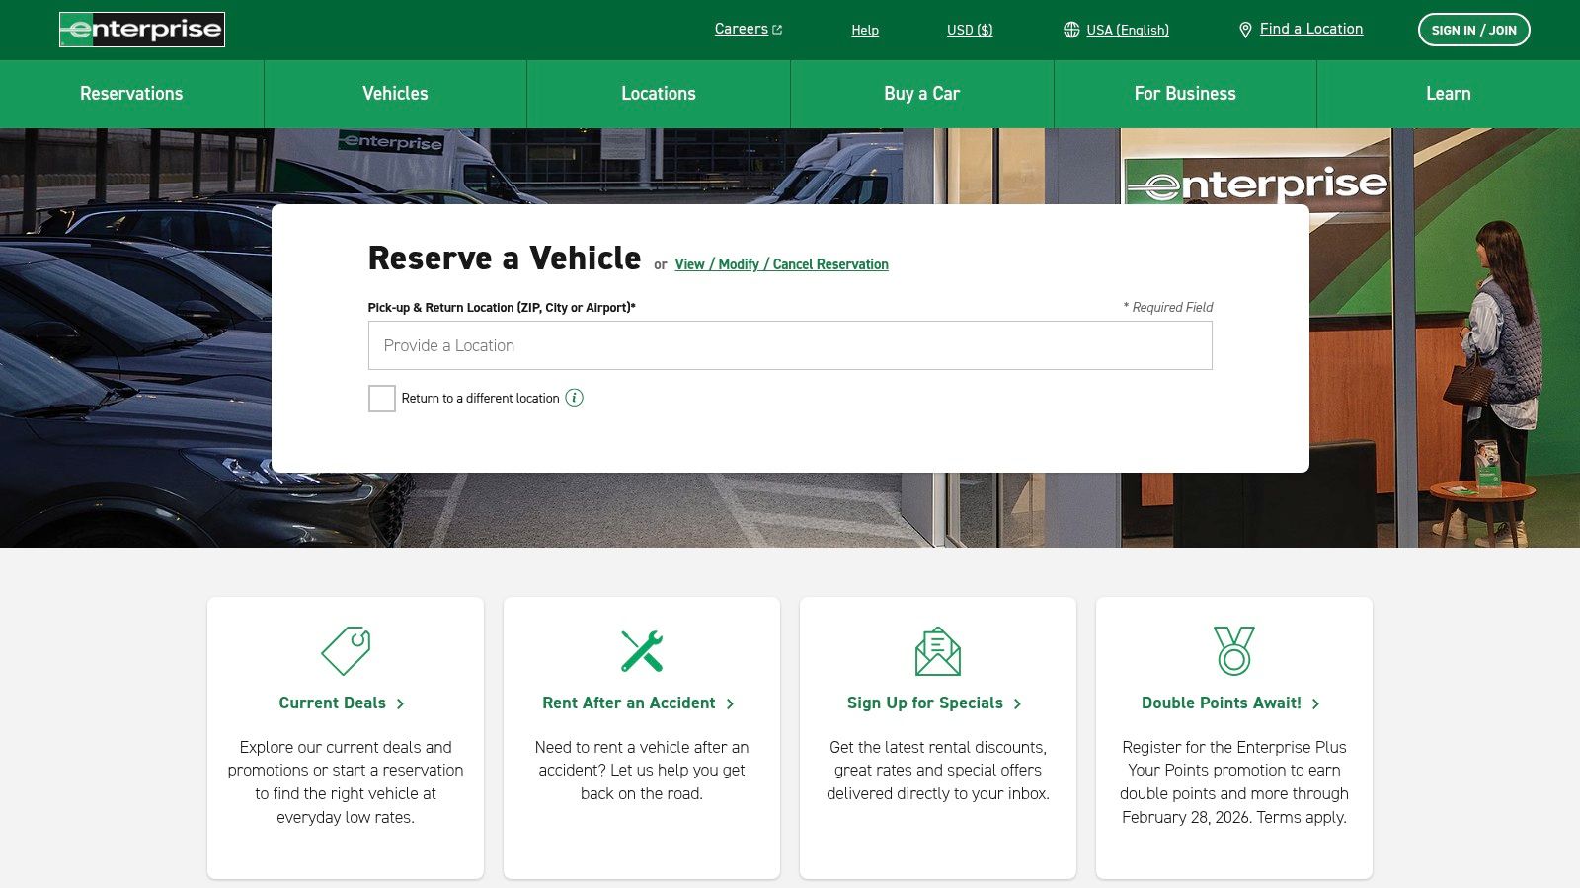Open View / Modify / Cancel Reservation

pyautogui.click(x=781, y=264)
